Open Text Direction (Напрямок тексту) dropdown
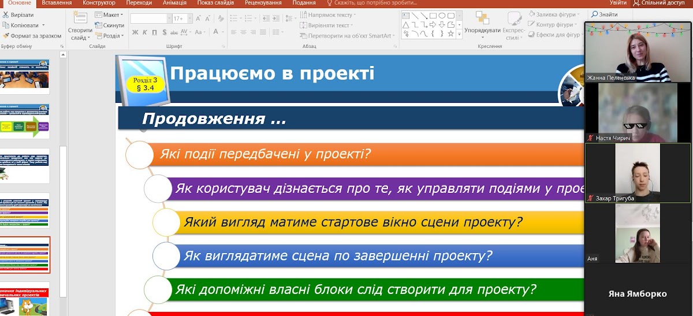 click(x=328, y=15)
